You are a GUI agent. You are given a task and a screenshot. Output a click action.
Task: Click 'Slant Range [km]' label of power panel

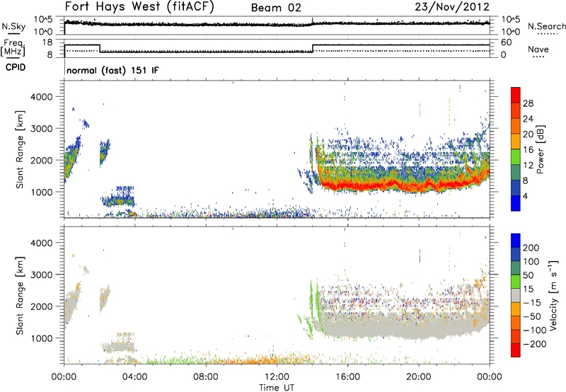(20, 149)
